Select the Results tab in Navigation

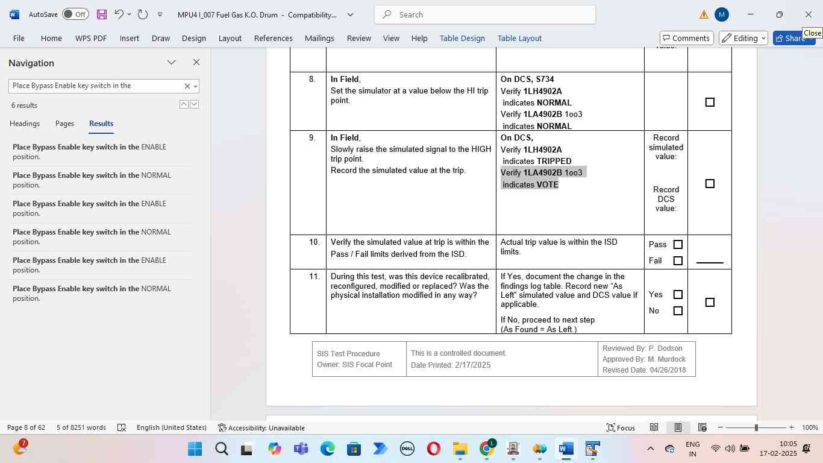101,124
